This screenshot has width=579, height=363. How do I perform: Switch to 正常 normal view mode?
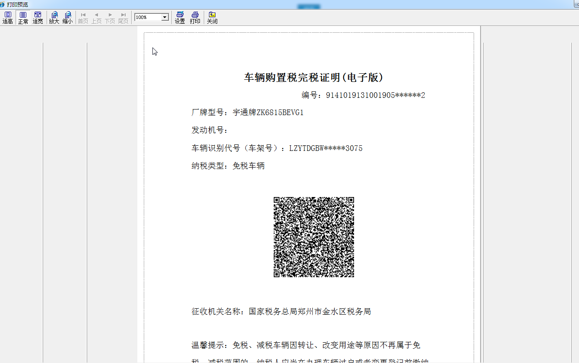pyautogui.click(x=22, y=17)
